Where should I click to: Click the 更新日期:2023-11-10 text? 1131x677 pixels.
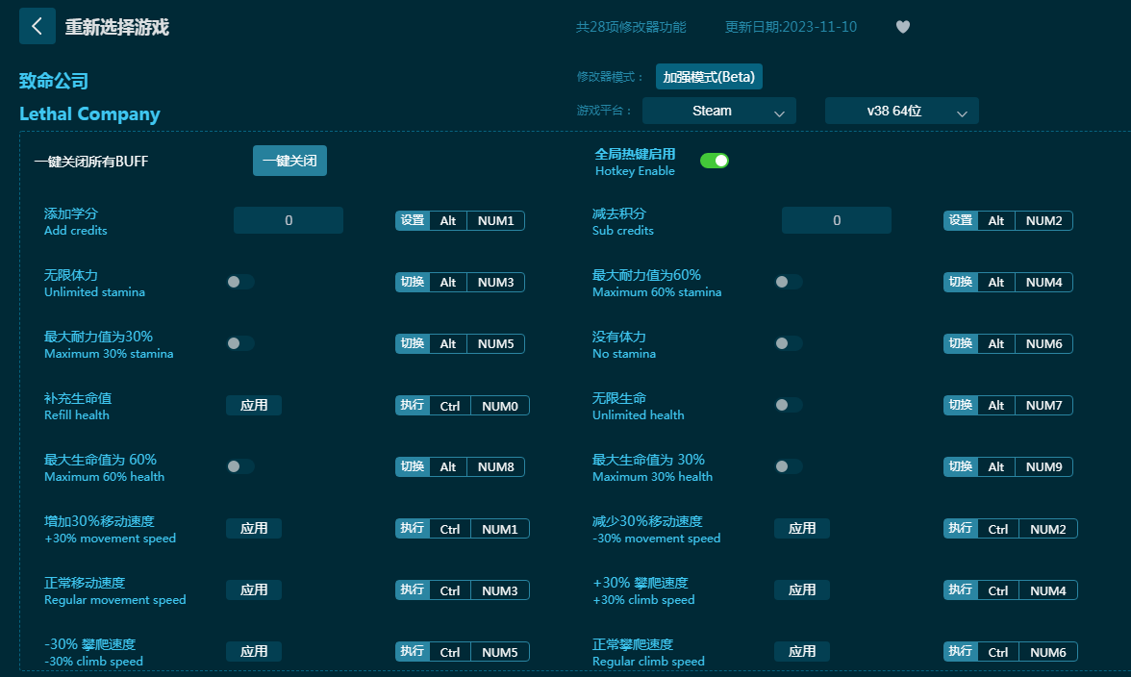[791, 27]
